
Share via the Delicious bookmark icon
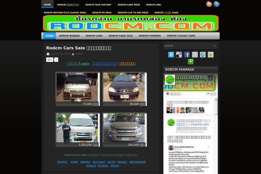179,55
